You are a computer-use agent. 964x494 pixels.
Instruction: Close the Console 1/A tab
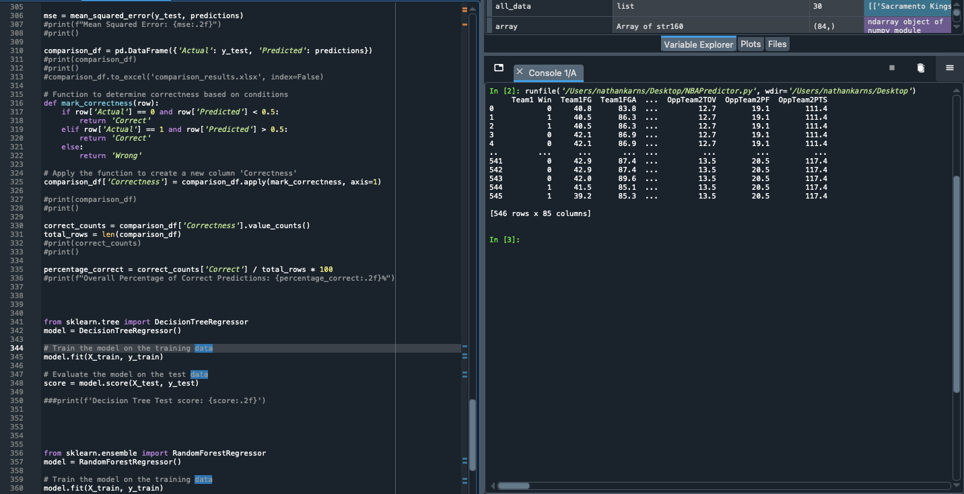pyautogui.click(x=520, y=72)
